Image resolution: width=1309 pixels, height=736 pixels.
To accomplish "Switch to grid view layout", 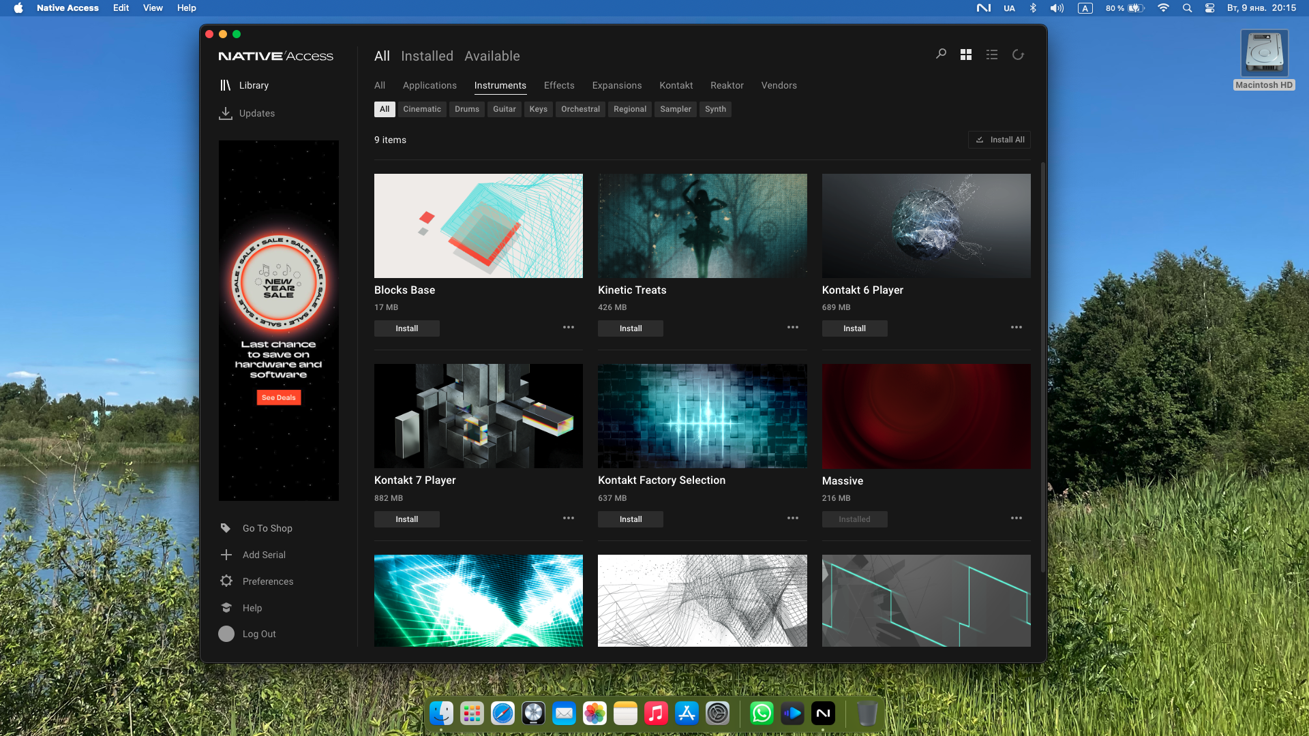I will point(966,55).
